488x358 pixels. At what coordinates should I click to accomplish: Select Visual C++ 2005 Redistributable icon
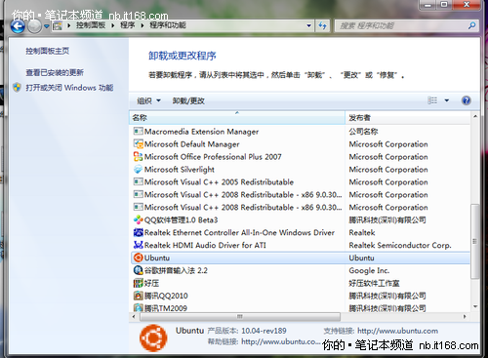tap(139, 181)
